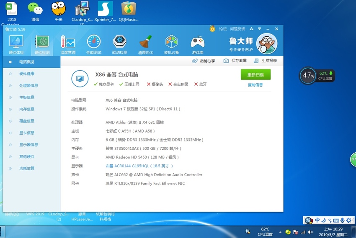Click the skin/theme icon in title bar
Image resolution: width=356 pixels, height=238 pixels.
(x=252, y=29)
